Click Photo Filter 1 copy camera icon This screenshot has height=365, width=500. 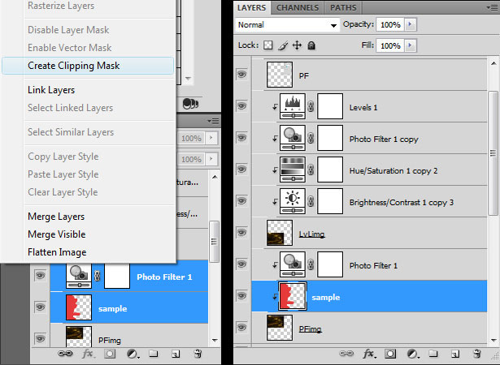tap(293, 138)
